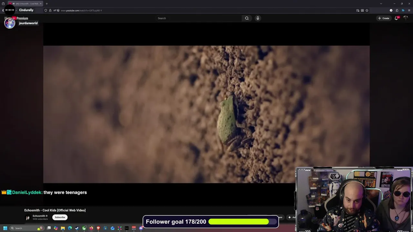Bookmark this page with star icon
The width and height of the screenshot is (413, 232).
coord(367,10)
